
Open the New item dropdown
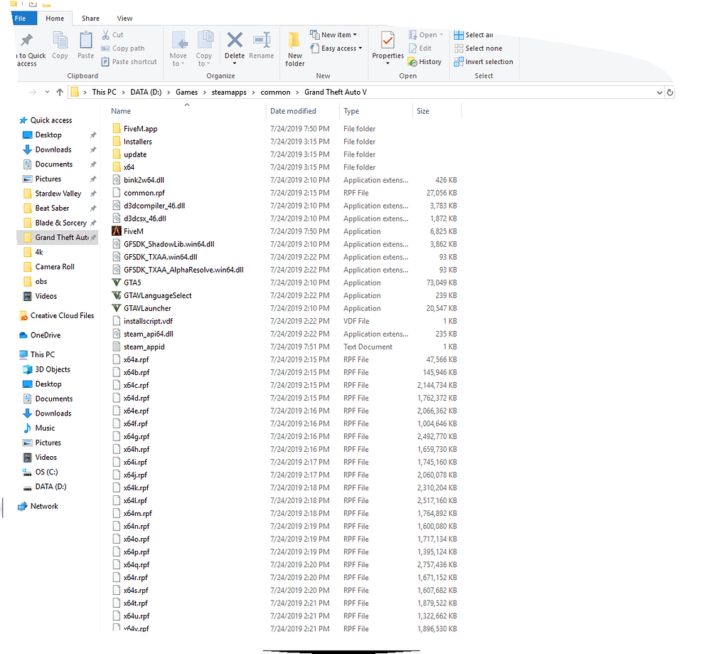(354, 34)
